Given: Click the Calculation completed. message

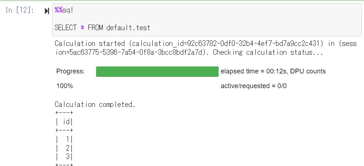Looking at the screenshot, I should (95, 104).
